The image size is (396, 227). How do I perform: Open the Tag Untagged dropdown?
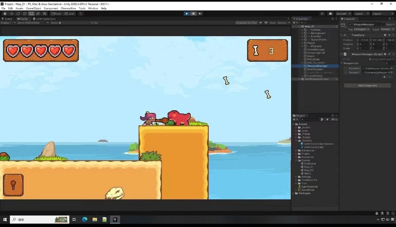coord(361,29)
